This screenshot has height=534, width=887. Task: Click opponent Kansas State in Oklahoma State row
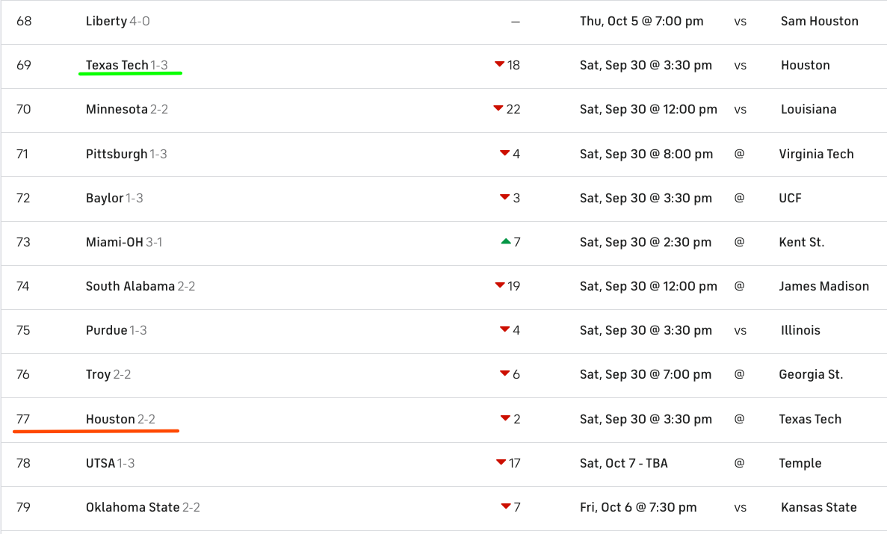point(818,507)
